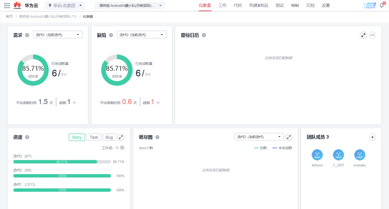Open project breadcrumb link ending -TG
This screenshot has height=209, width=389.
[48, 16]
